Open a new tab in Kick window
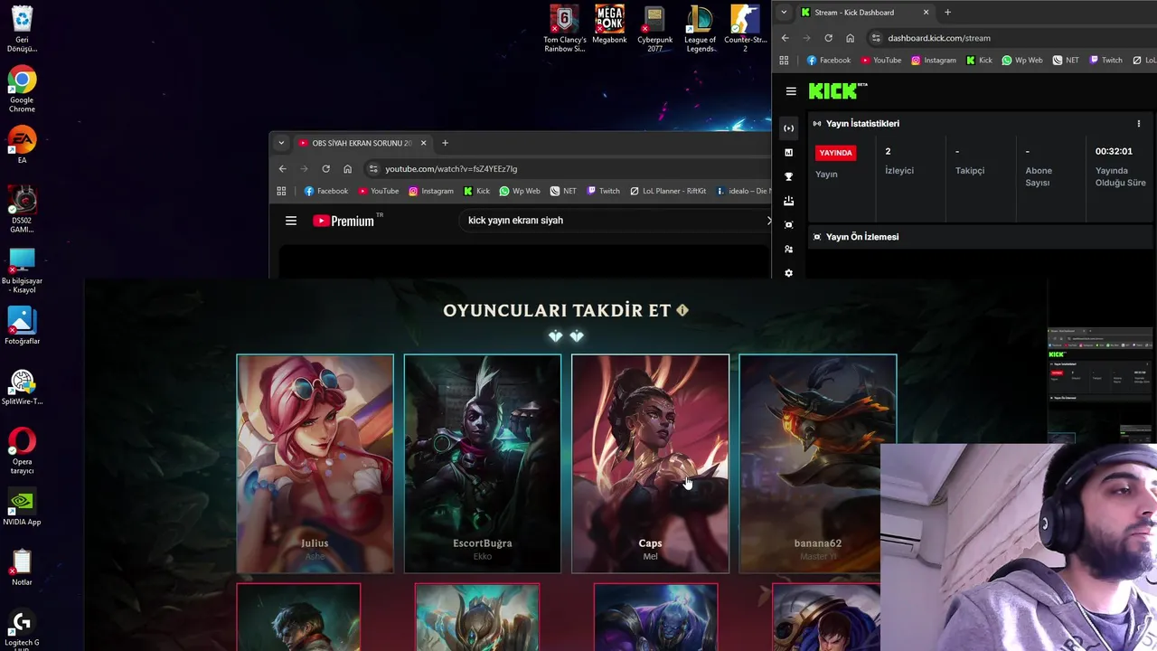 pos(947,13)
